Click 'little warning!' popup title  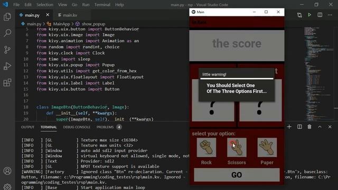(x=214, y=74)
